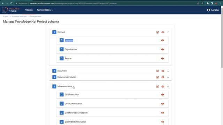223x125 pixels.
Task: Click the Document interface label
Action: (x=62, y=71)
